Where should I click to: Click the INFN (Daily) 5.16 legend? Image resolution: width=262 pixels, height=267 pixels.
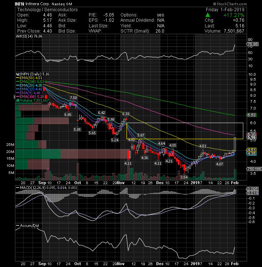click(x=34, y=74)
